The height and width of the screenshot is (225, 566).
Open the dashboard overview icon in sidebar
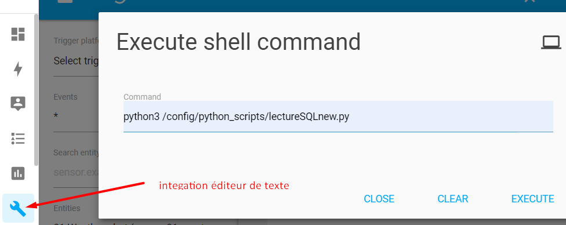click(17, 34)
